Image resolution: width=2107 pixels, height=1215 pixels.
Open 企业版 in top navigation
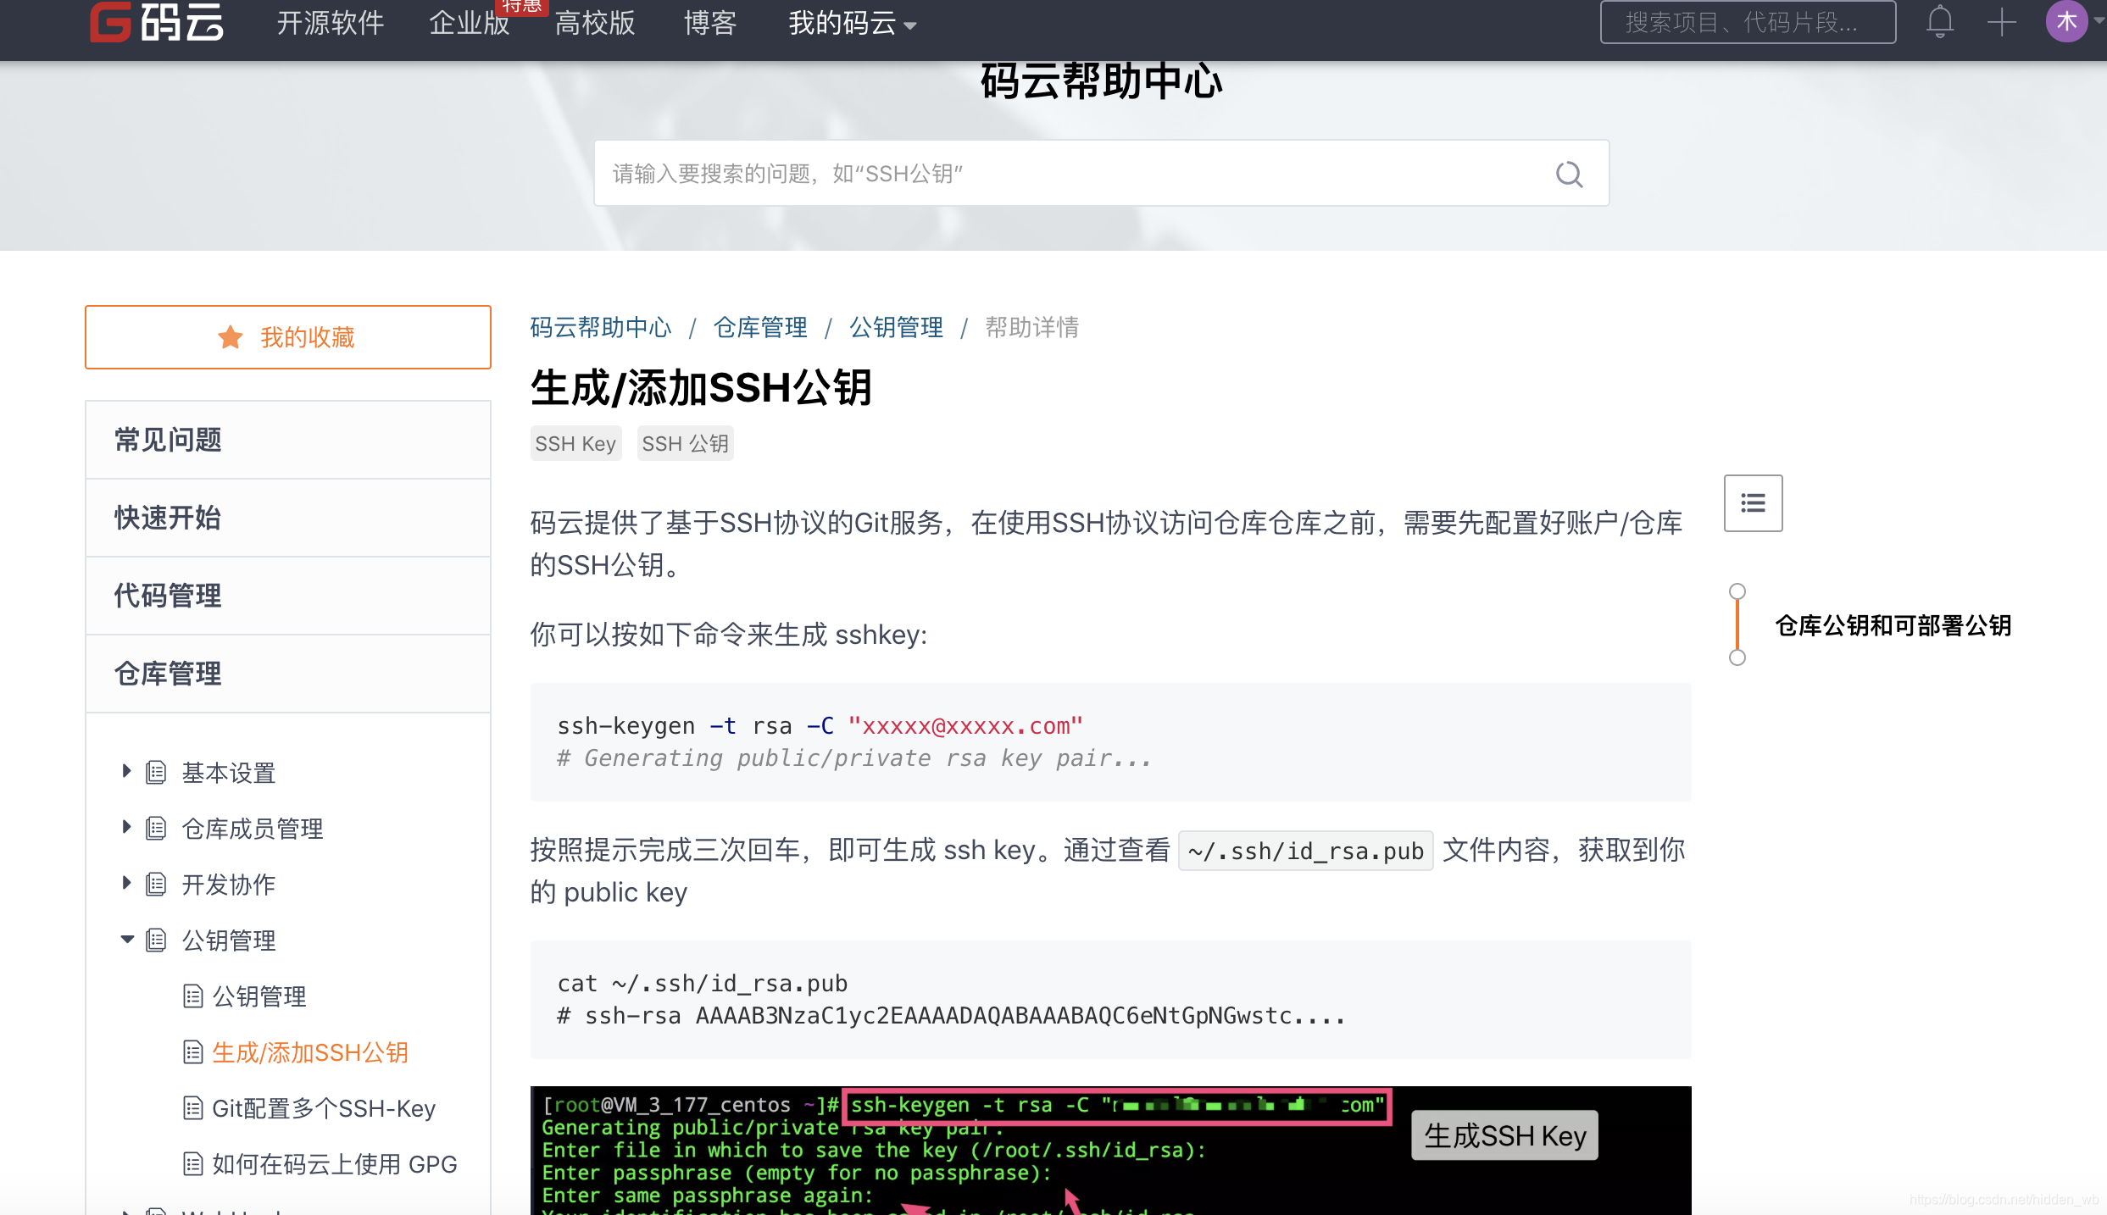pyautogui.click(x=469, y=23)
